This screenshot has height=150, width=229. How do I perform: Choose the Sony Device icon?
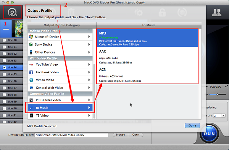[31, 44]
